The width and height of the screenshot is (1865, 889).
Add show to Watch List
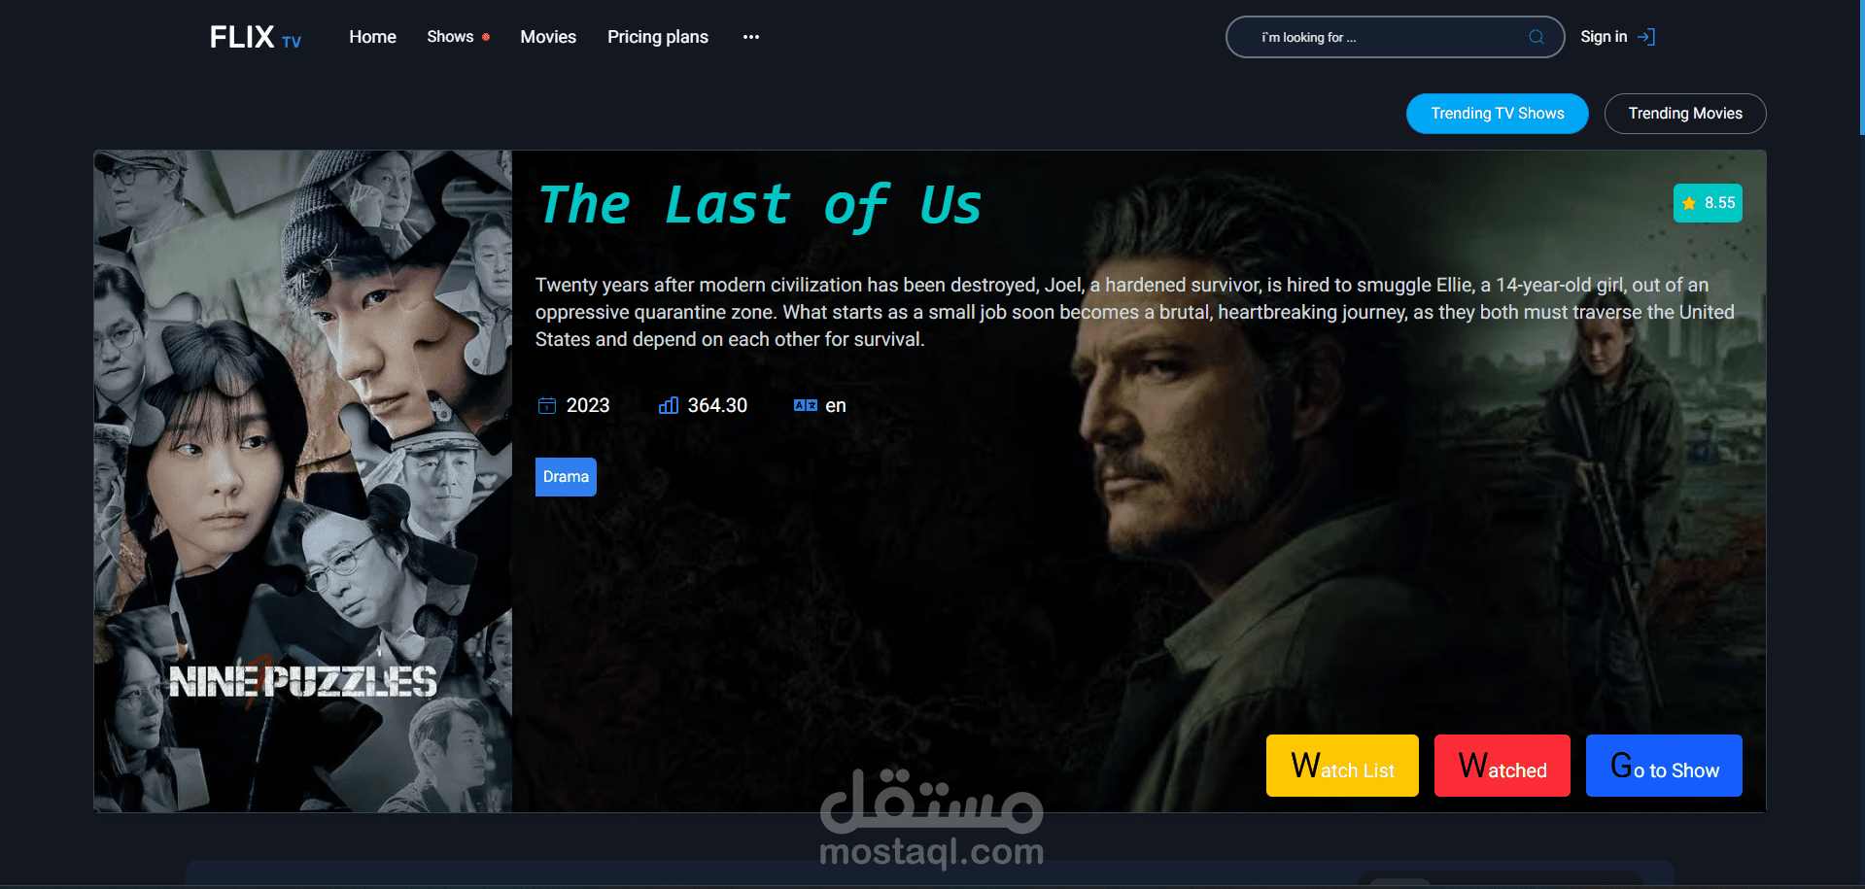pyautogui.click(x=1342, y=766)
